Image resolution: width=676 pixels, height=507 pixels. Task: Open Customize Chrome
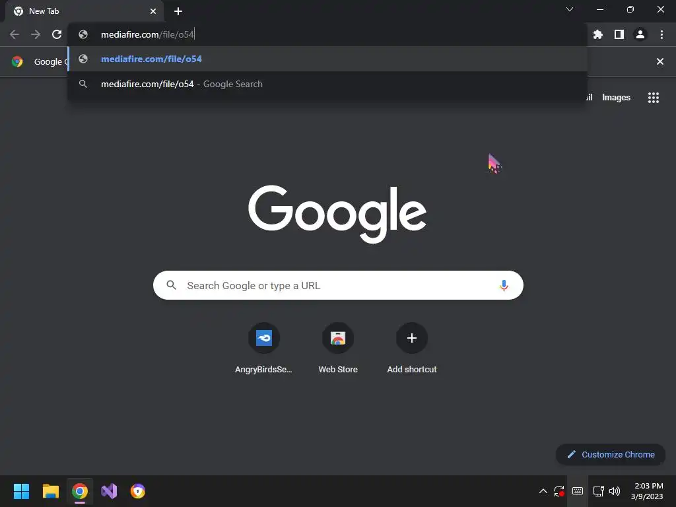coord(611,454)
